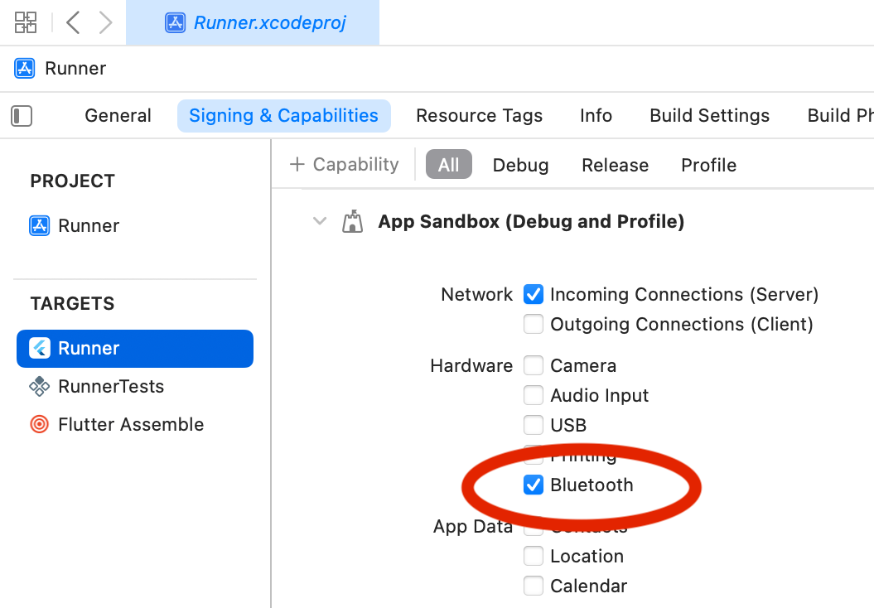874x608 pixels.
Task: Click the PROJECT section header
Action: [x=72, y=181]
